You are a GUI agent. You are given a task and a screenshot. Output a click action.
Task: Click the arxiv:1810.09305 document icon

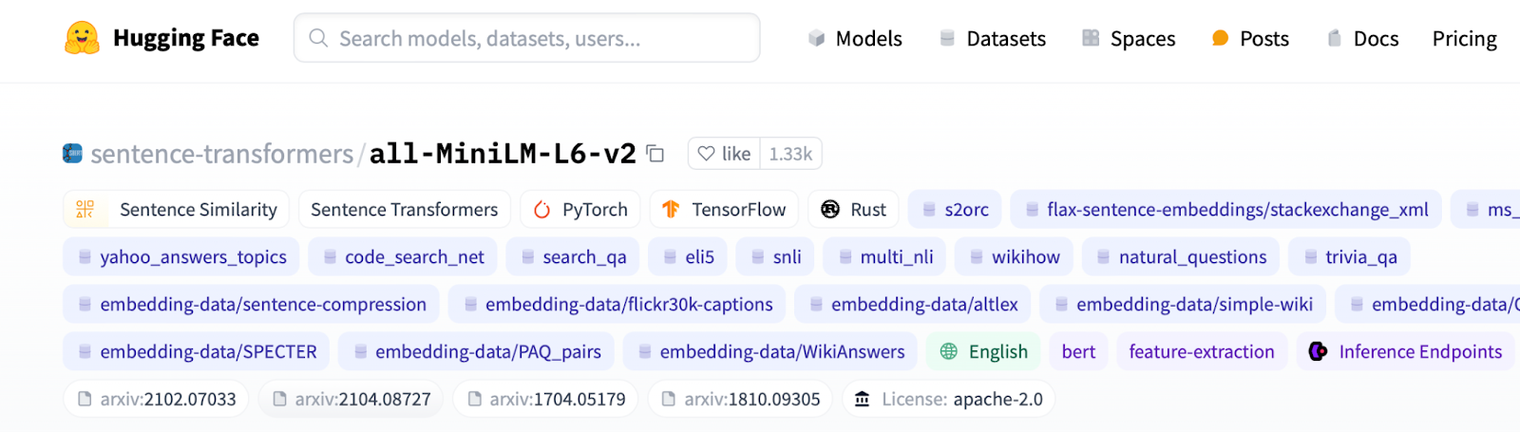(x=668, y=399)
